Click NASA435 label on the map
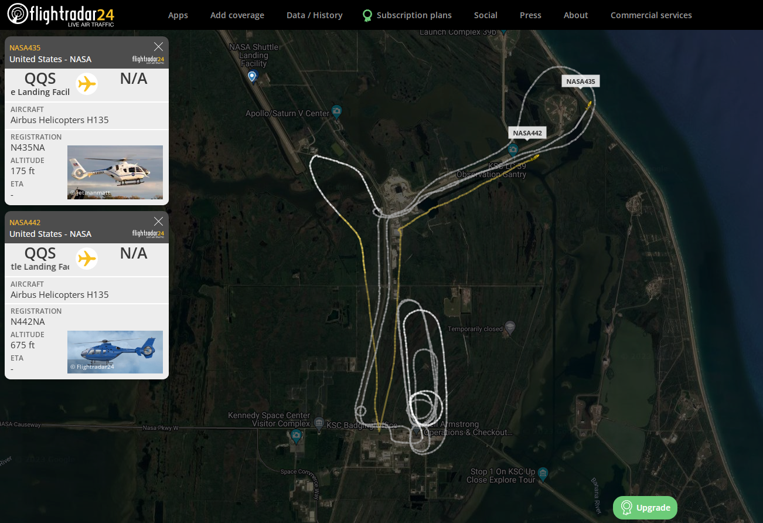 pyautogui.click(x=581, y=81)
